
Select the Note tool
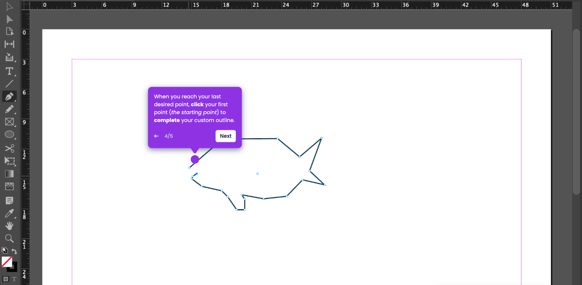(9, 201)
